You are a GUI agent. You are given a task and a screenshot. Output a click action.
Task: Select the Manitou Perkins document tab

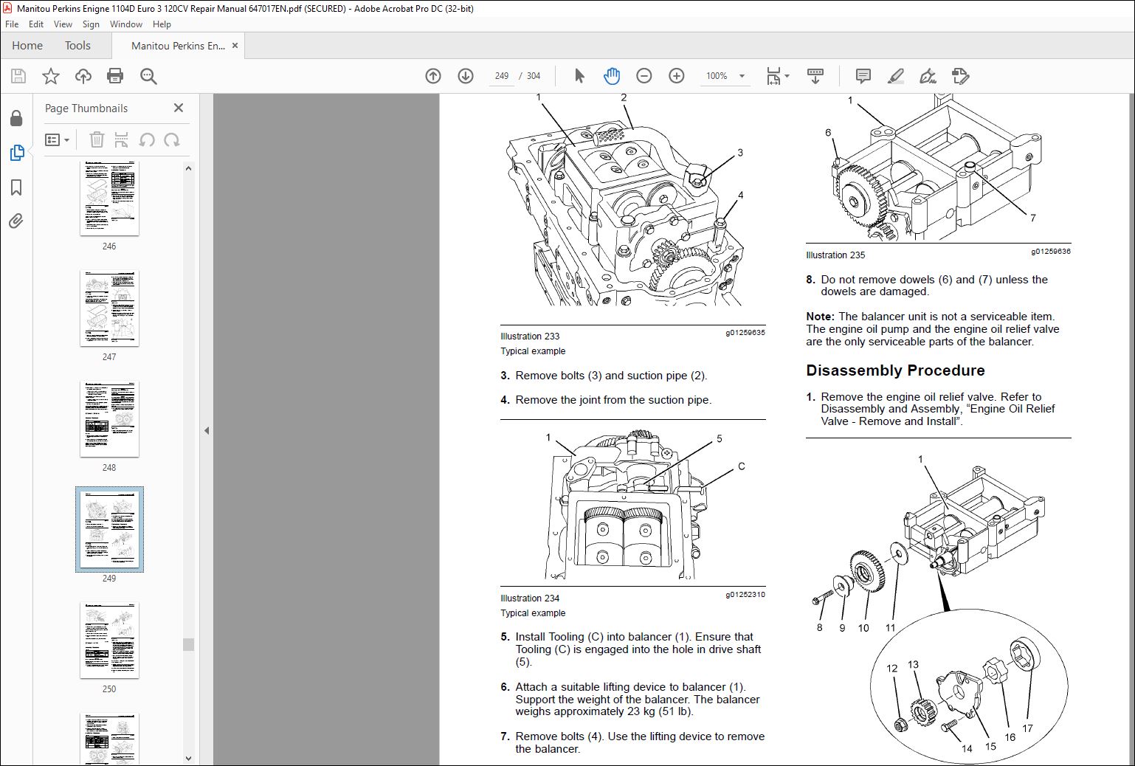click(x=177, y=46)
